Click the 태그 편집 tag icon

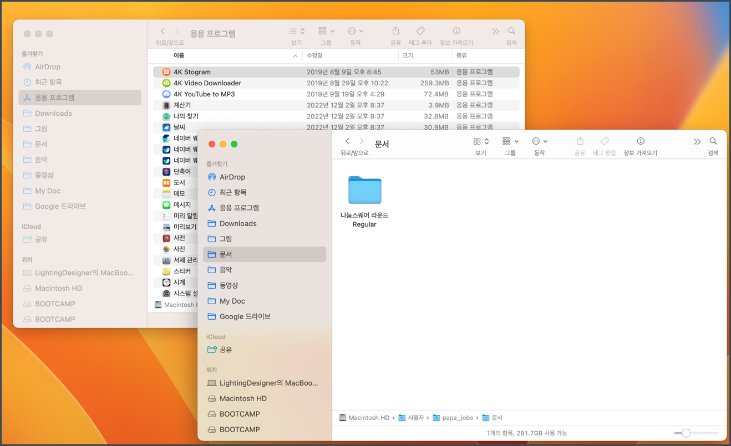coord(605,141)
